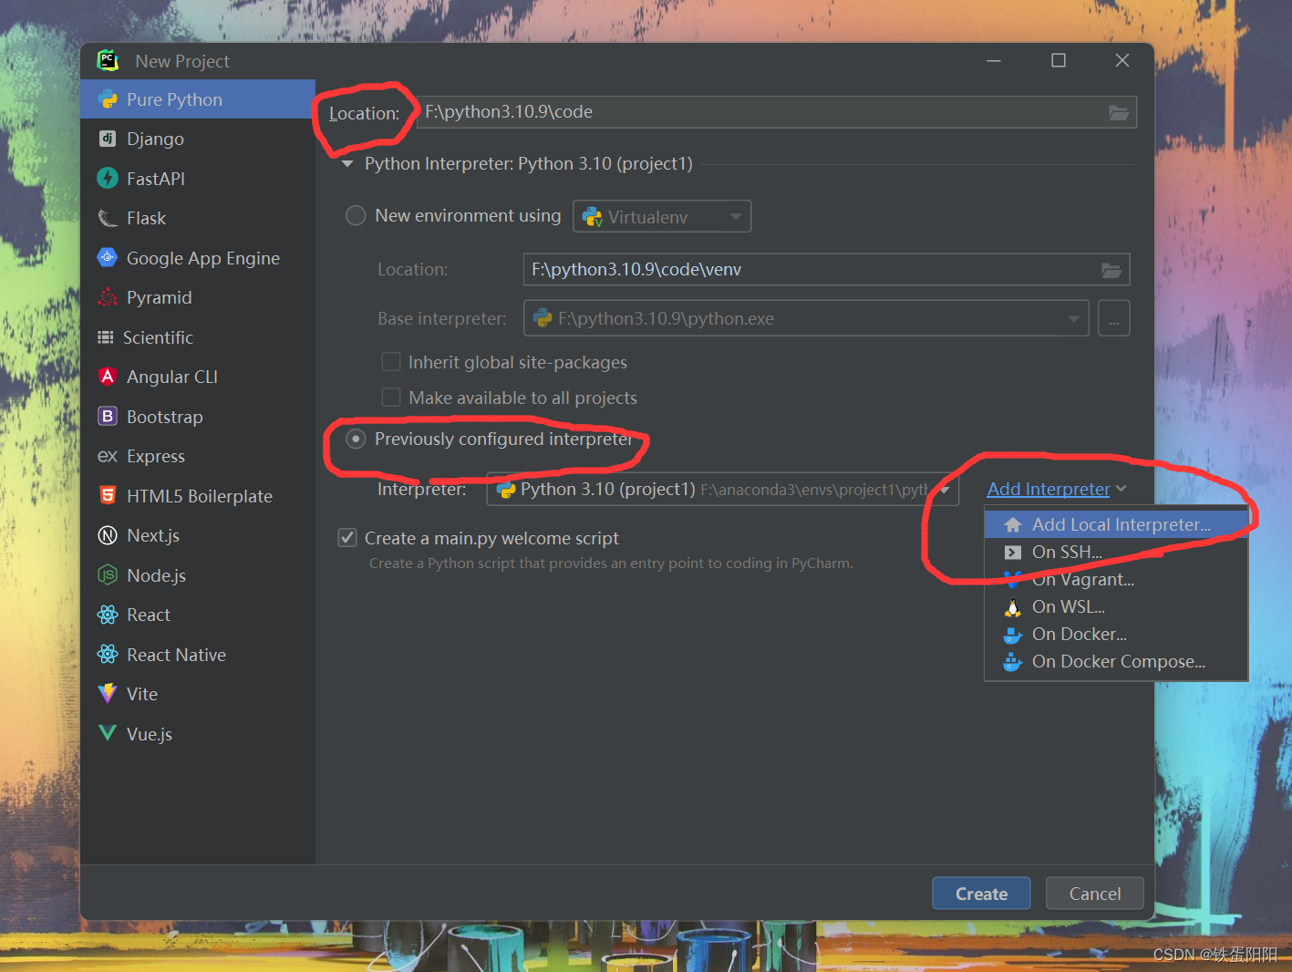
Task: Click the Next.js N icon
Action: pos(108,535)
